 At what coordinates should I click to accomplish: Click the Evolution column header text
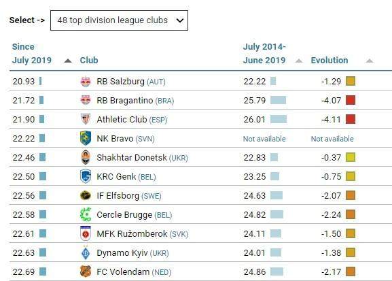point(329,61)
